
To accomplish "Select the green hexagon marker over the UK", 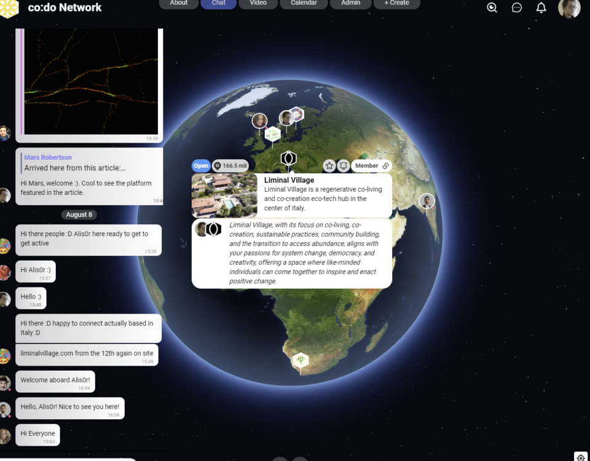I will click(273, 135).
